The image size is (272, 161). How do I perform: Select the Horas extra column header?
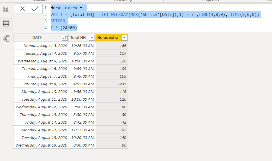(112, 38)
